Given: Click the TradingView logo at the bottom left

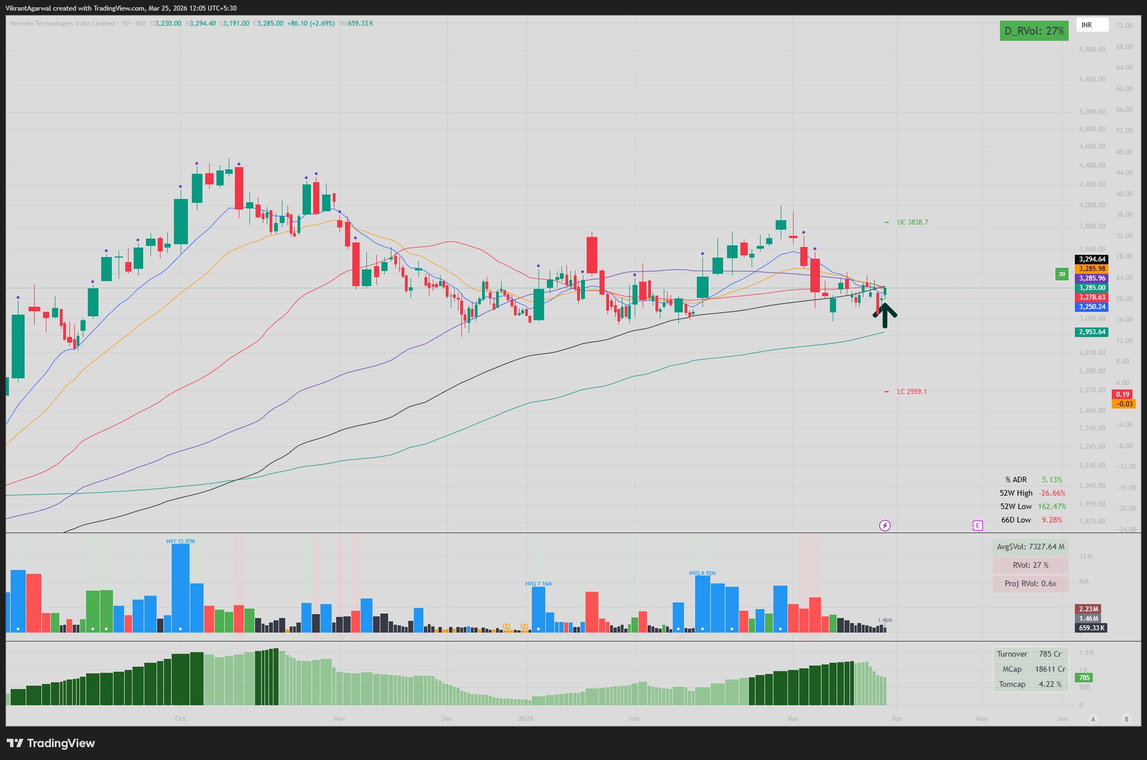Looking at the screenshot, I should 51,743.
